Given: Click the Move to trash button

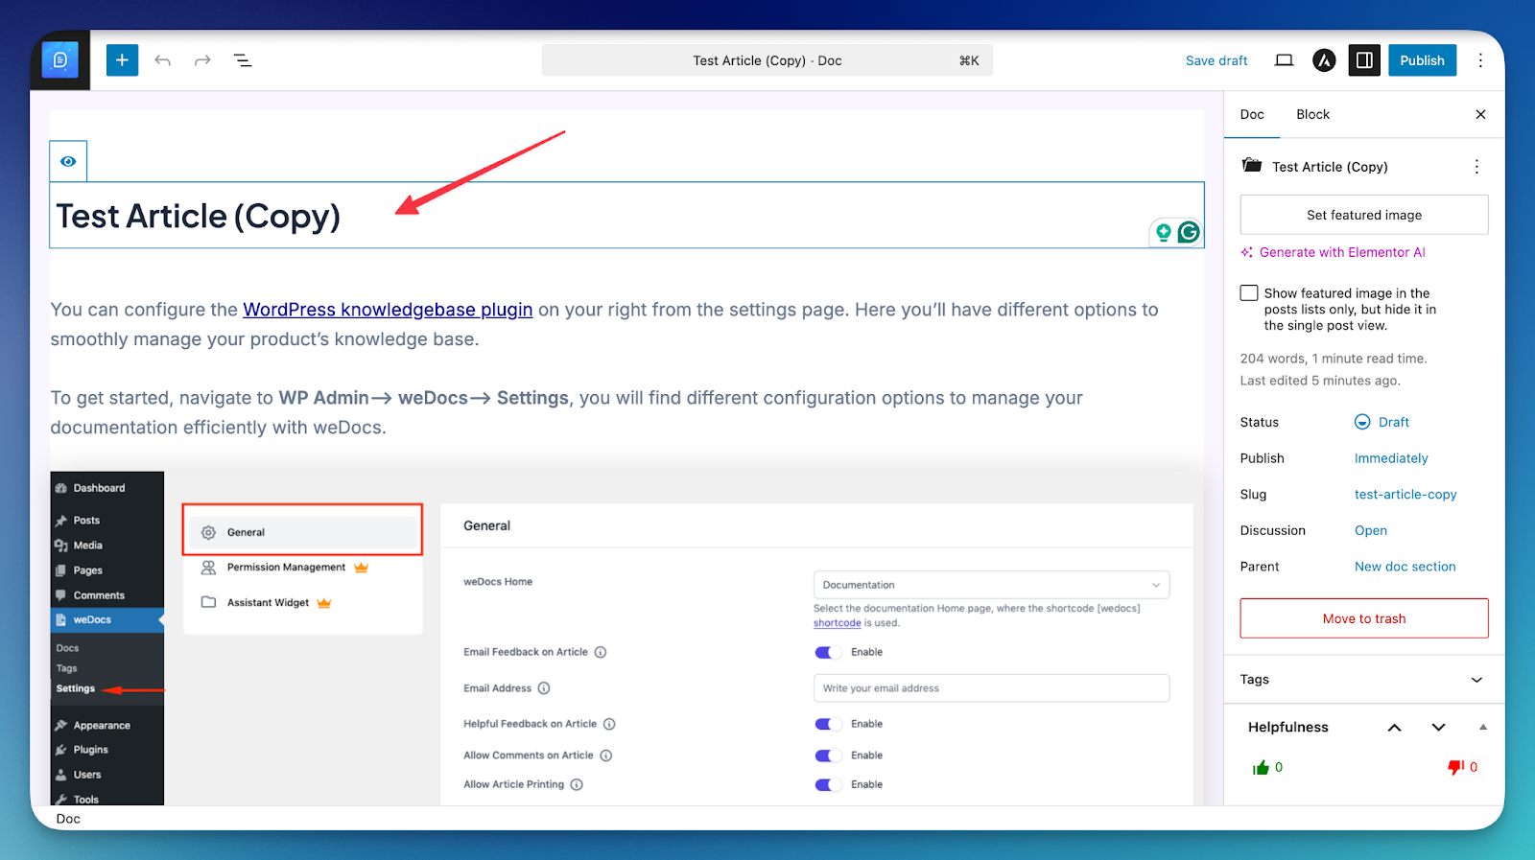Looking at the screenshot, I should [x=1363, y=618].
